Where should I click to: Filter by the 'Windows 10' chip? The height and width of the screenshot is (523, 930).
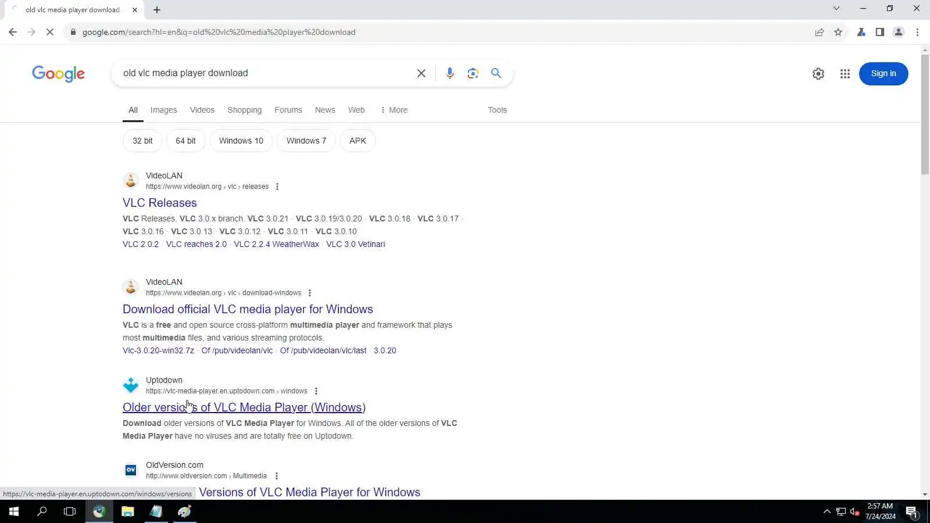pyautogui.click(x=241, y=141)
